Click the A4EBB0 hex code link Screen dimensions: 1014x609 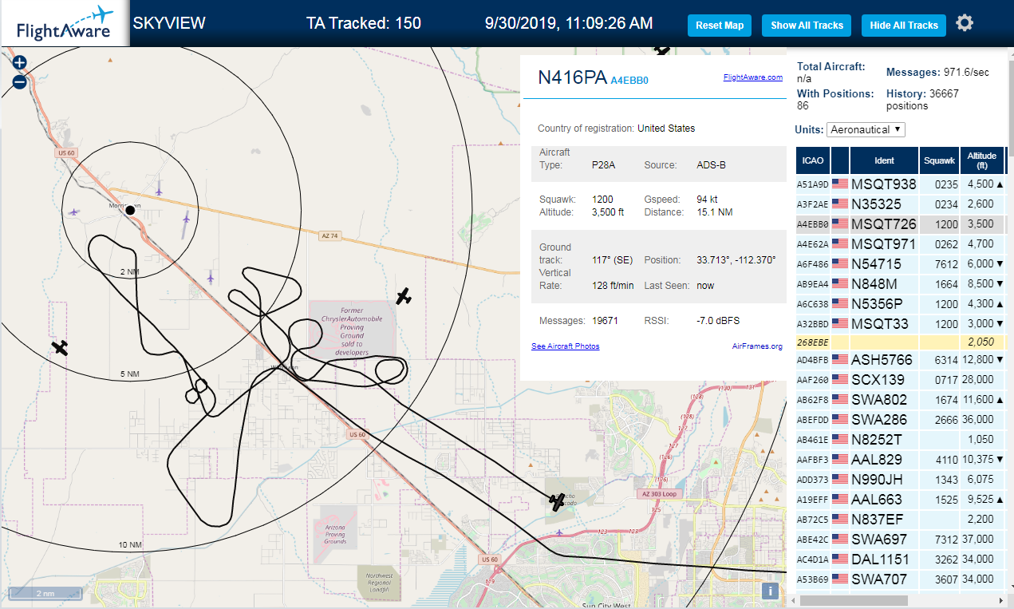pos(629,81)
